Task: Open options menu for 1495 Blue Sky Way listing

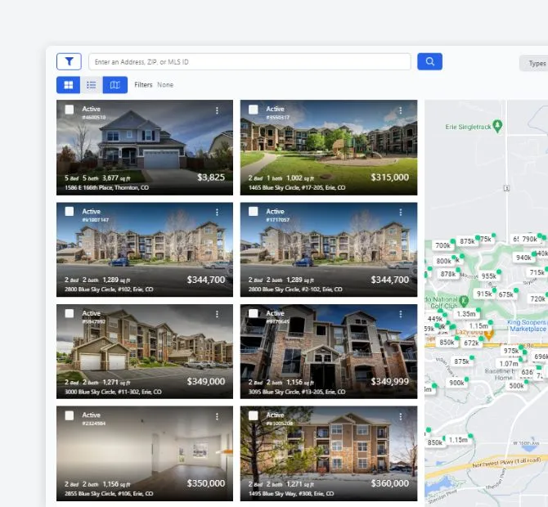Action: click(x=401, y=416)
